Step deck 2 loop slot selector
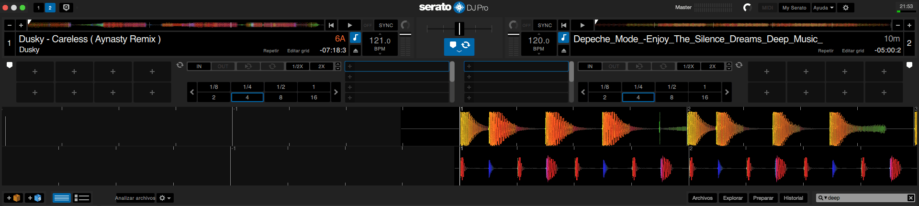 coord(729,66)
